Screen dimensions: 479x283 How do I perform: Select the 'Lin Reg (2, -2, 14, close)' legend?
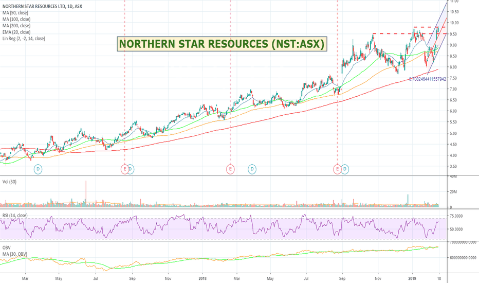point(24,38)
